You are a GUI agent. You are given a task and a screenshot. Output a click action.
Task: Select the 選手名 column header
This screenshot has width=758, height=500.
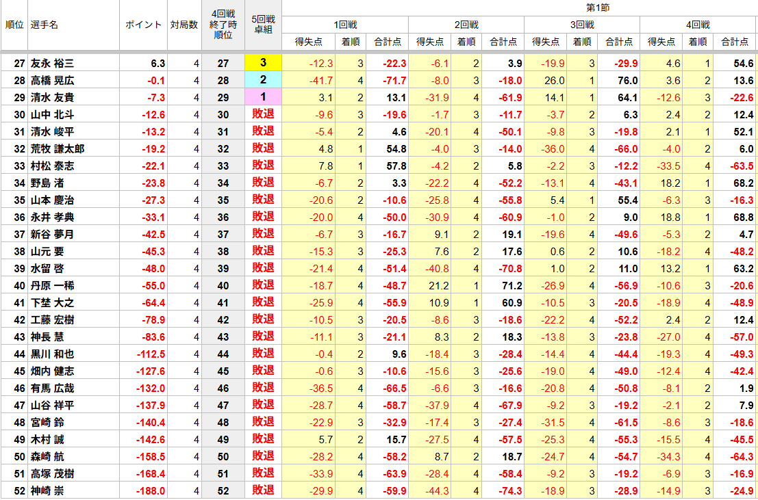pyautogui.click(x=74, y=25)
